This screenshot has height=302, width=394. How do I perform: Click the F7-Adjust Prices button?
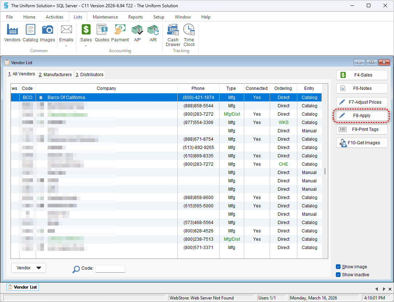tap(362, 102)
